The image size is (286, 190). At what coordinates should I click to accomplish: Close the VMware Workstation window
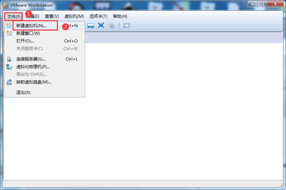(x=275, y=4)
